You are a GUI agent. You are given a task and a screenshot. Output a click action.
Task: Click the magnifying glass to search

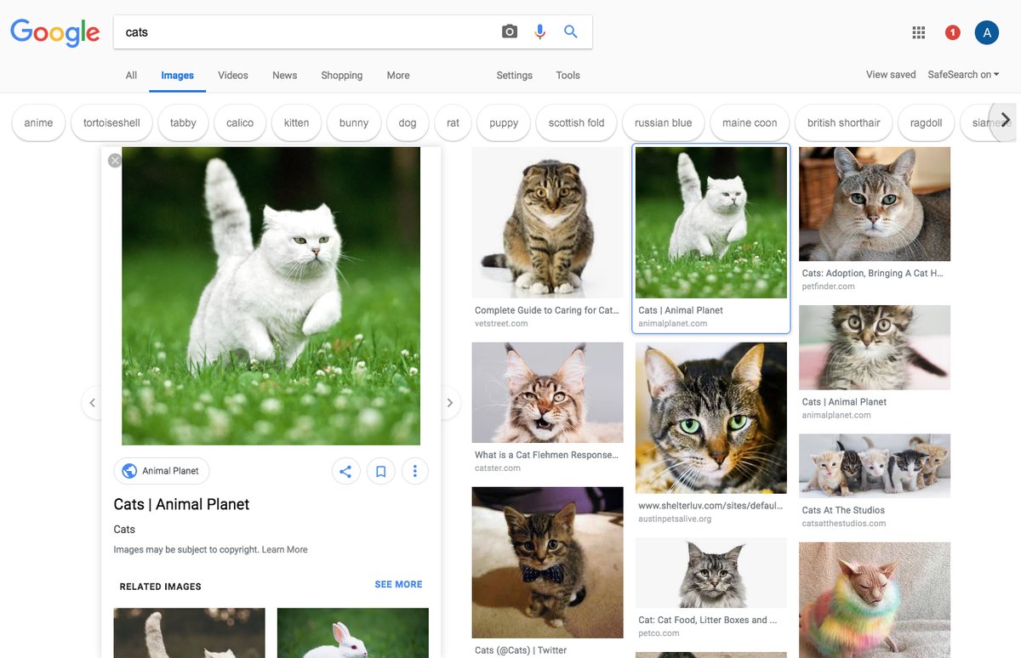point(570,31)
